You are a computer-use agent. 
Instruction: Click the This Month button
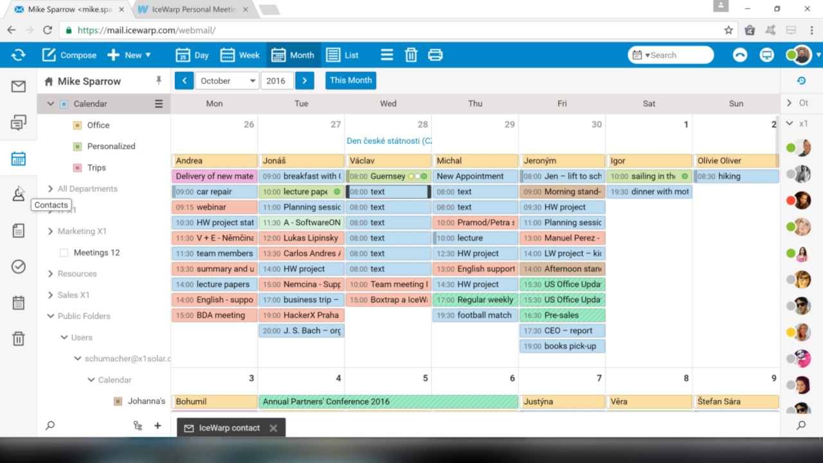(x=350, y=80)
